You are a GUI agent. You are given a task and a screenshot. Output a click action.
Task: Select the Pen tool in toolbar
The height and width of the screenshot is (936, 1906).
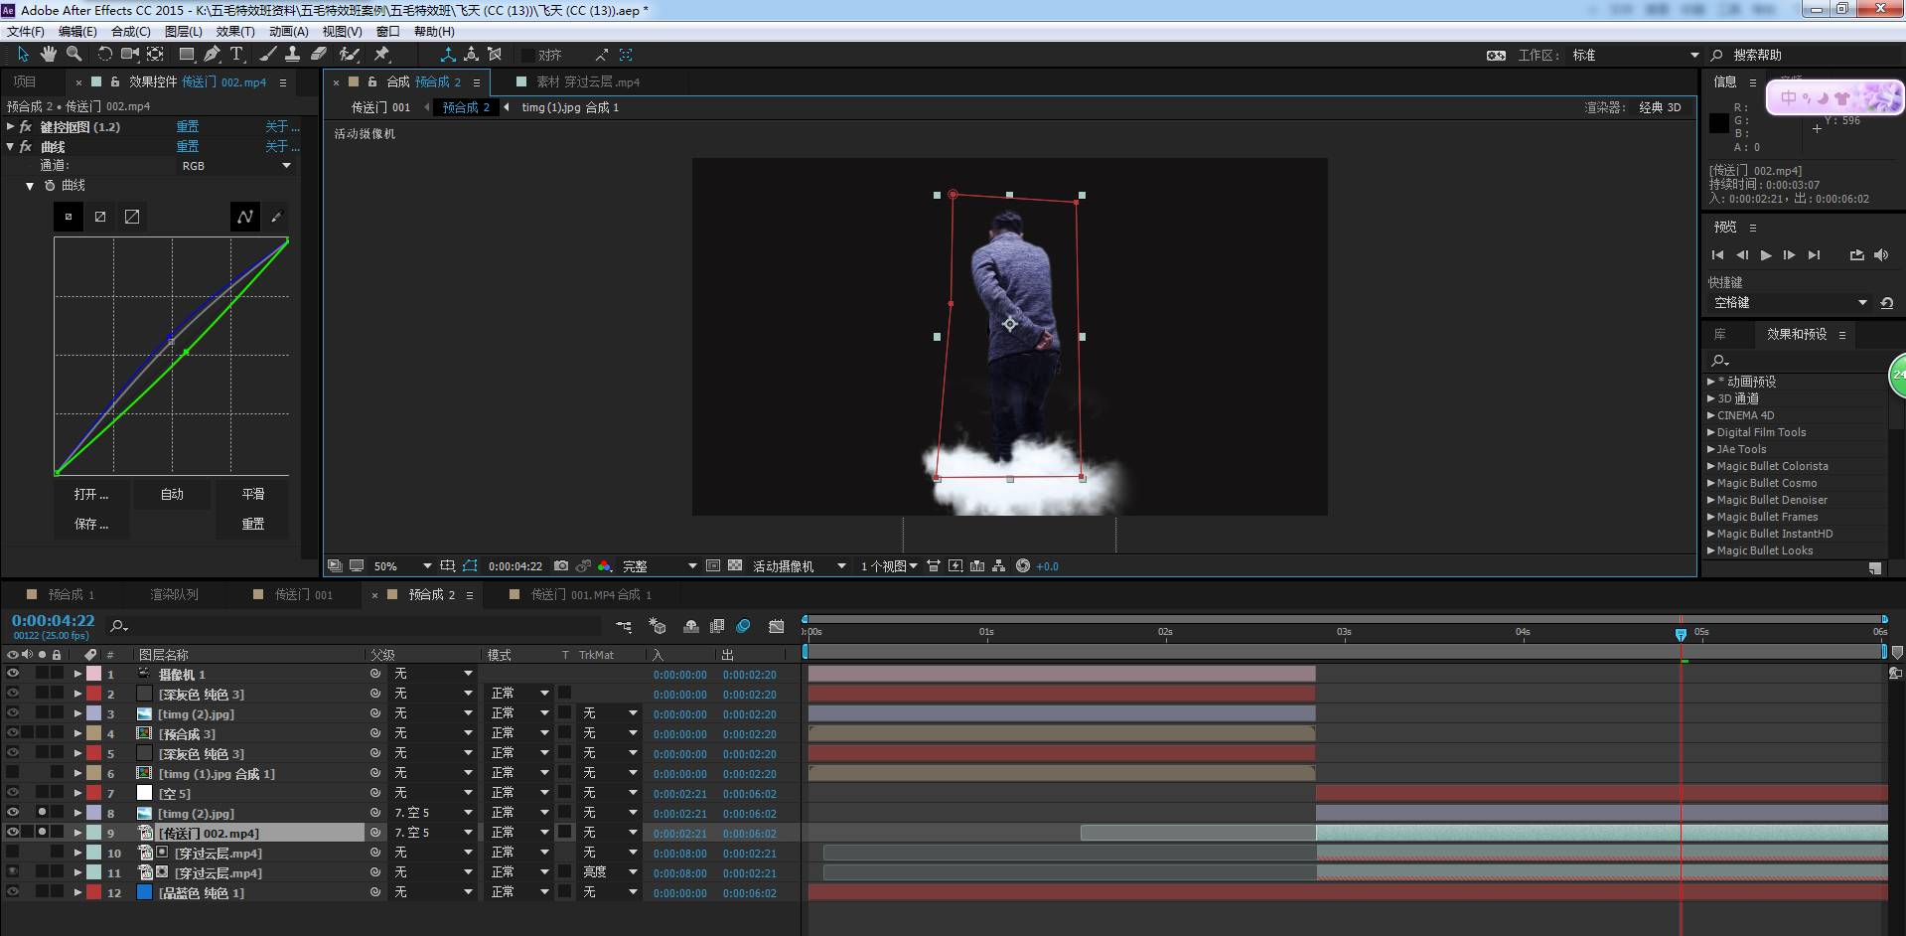[212, 55]
